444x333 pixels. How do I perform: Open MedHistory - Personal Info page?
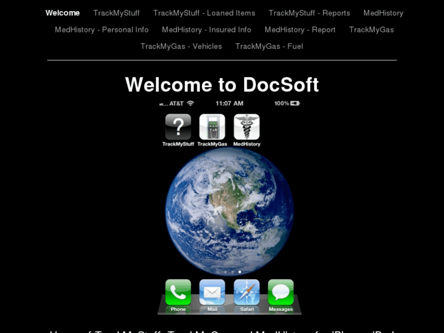pyautogui.click(x=101, y=30)
